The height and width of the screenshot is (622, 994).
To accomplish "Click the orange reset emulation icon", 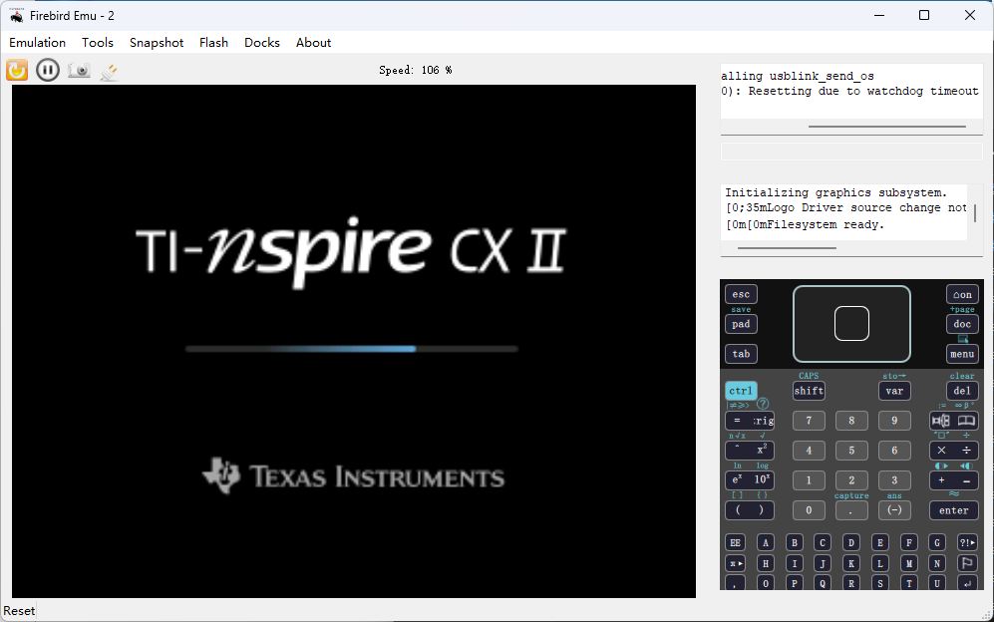I will tap(17, 70).
